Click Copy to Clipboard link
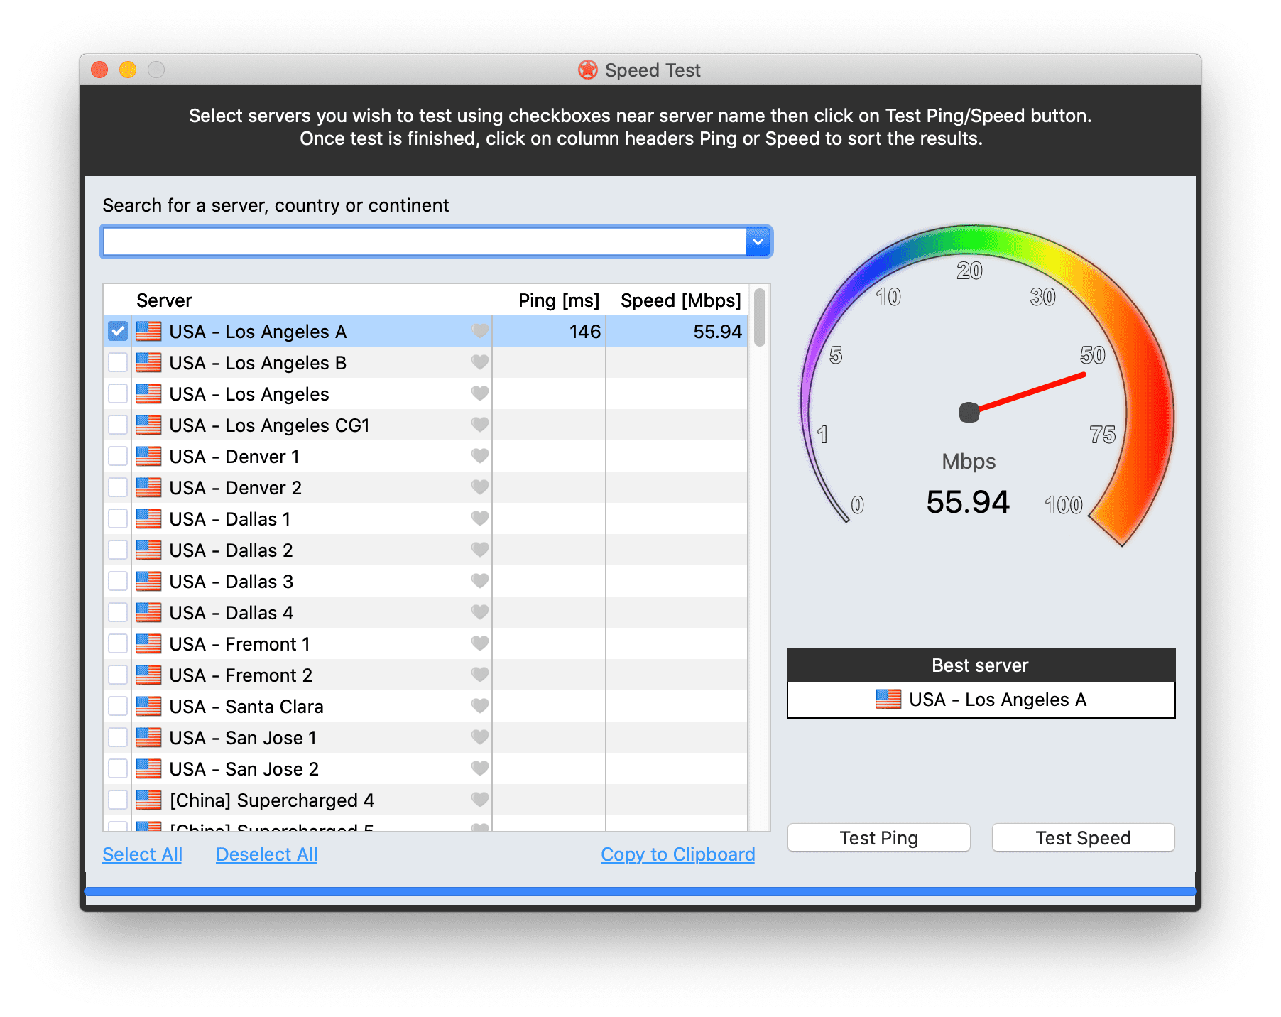Viewport: 1281px width, 1017px height. (x=677, y=854)
